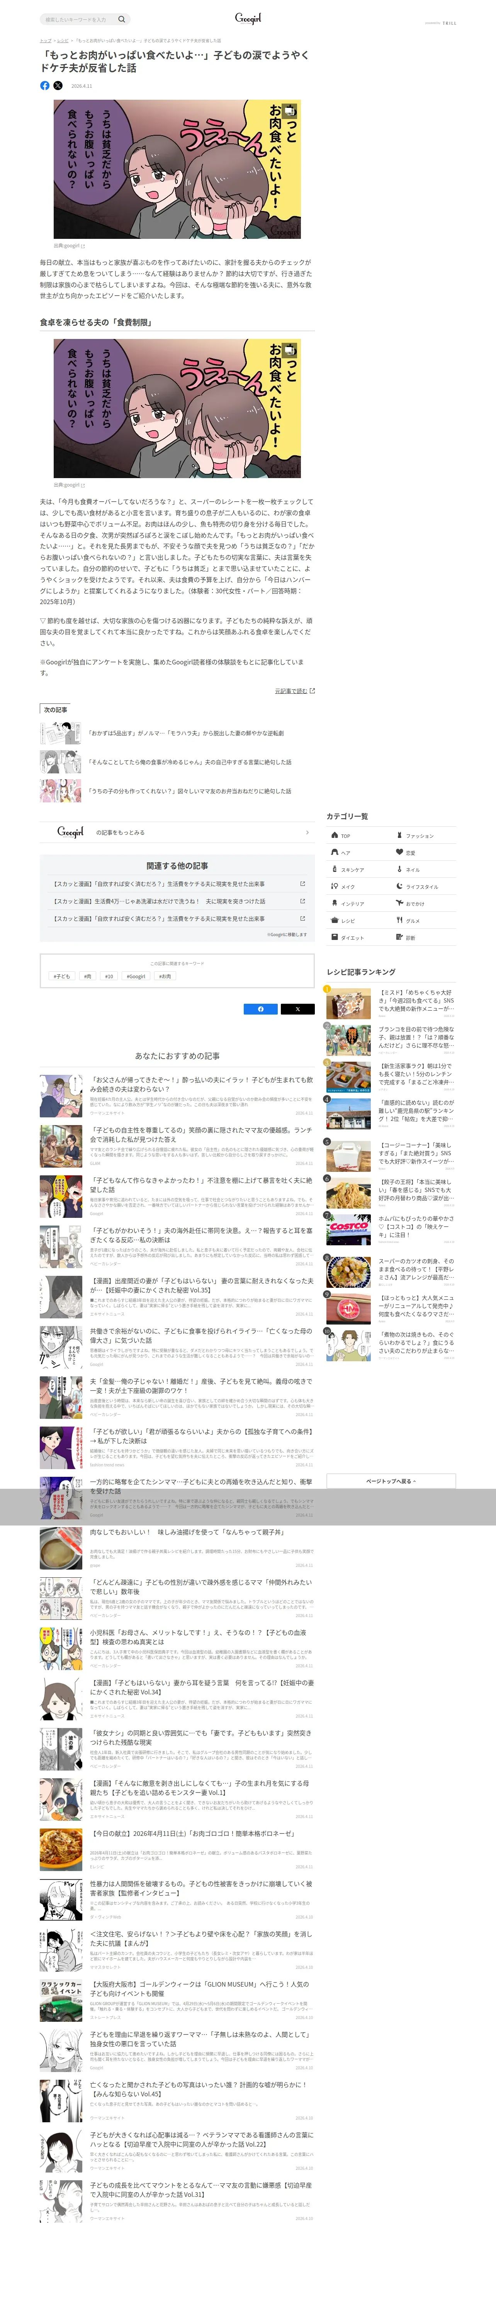Open recommended article お父さんが帰ってきたぞ〜
Image resolution: width=496 pixels, height=2319 pixels.
click(x=177, y=1096)
